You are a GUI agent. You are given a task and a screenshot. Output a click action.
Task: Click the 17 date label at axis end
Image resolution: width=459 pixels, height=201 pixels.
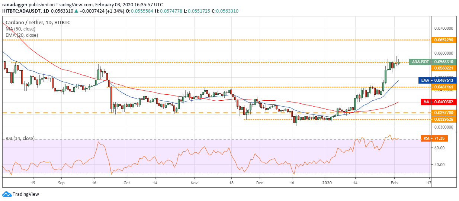click(429, 183)
